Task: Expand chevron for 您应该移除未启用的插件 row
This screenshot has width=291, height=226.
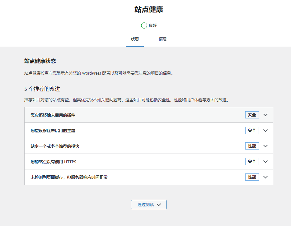Action: click(265, 115)
